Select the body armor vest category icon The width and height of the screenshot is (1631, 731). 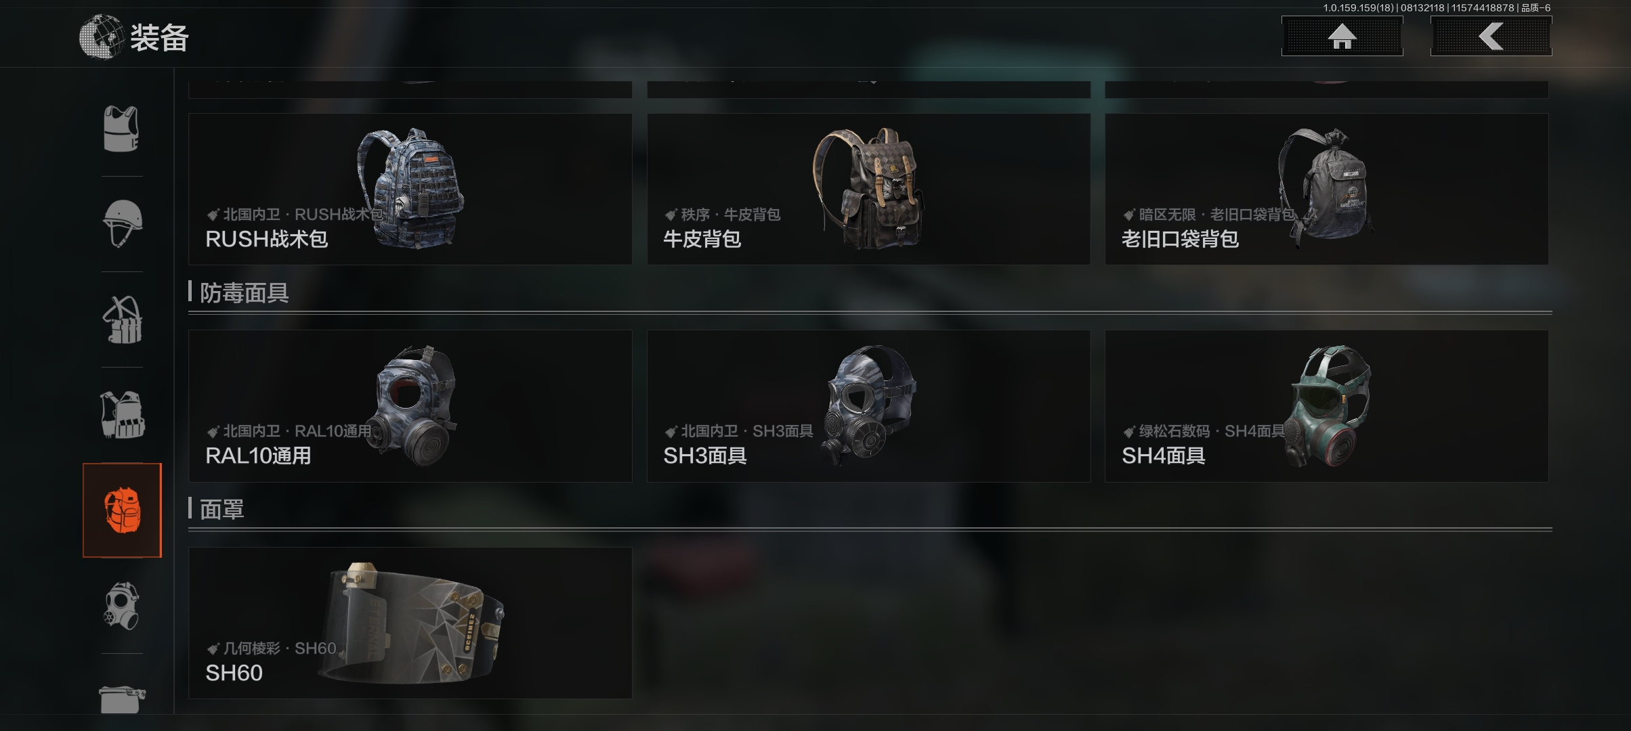point(121,129)
